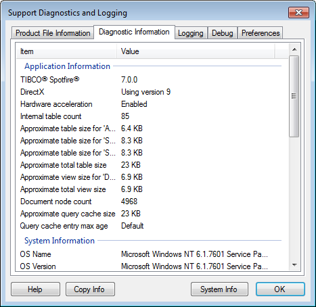Click the 6.4 KB value
The width and height of the screenshot is (316, 307).
[x=132, y=128]
